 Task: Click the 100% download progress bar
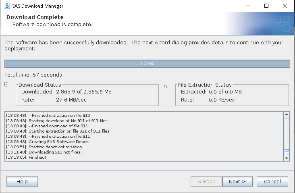(147, 64)
